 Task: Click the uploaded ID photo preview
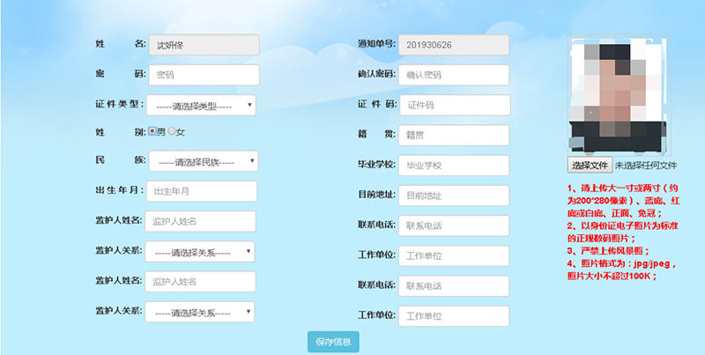(x=620, y=95)
